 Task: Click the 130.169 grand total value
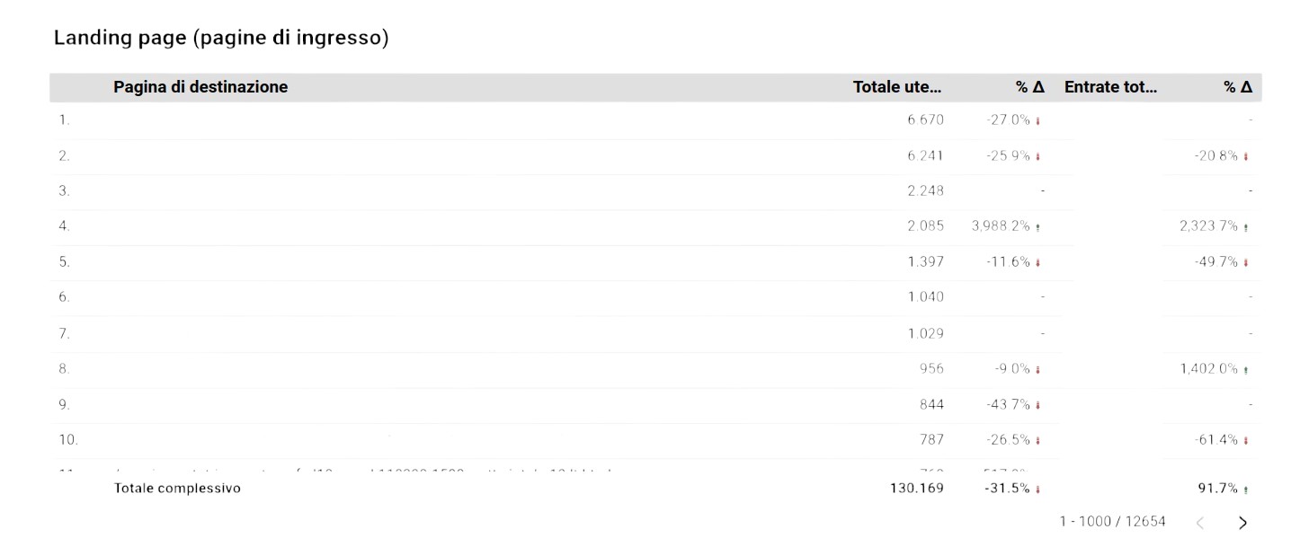pyautogui.click(x=917, y=489)
